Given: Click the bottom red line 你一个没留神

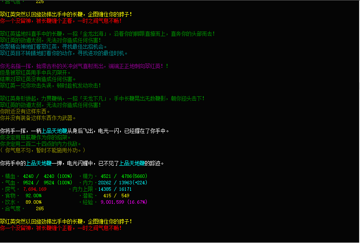Looking at the screenshot, I should (60, 227).
